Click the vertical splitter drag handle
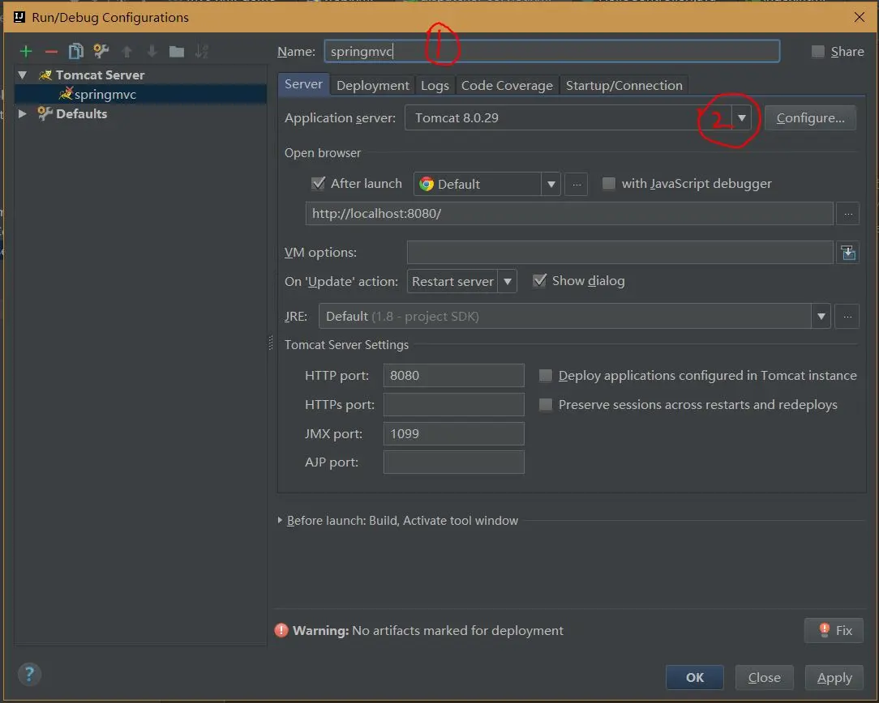The height and width of the screenshot is (703, 879). click(x=271, y=343)
